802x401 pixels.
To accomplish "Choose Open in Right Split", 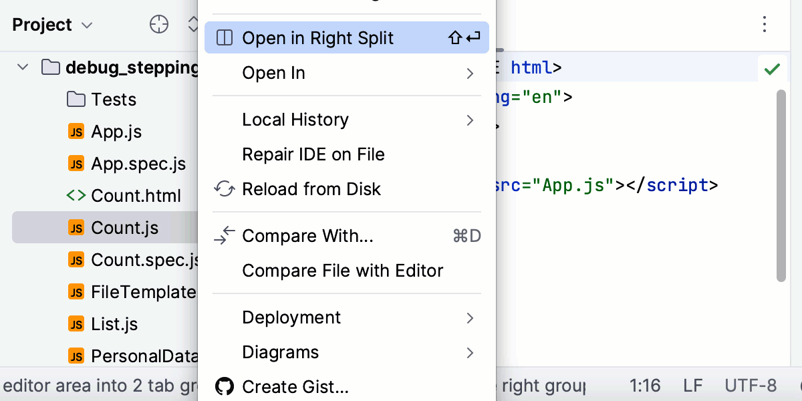I will tap(317, 37).
